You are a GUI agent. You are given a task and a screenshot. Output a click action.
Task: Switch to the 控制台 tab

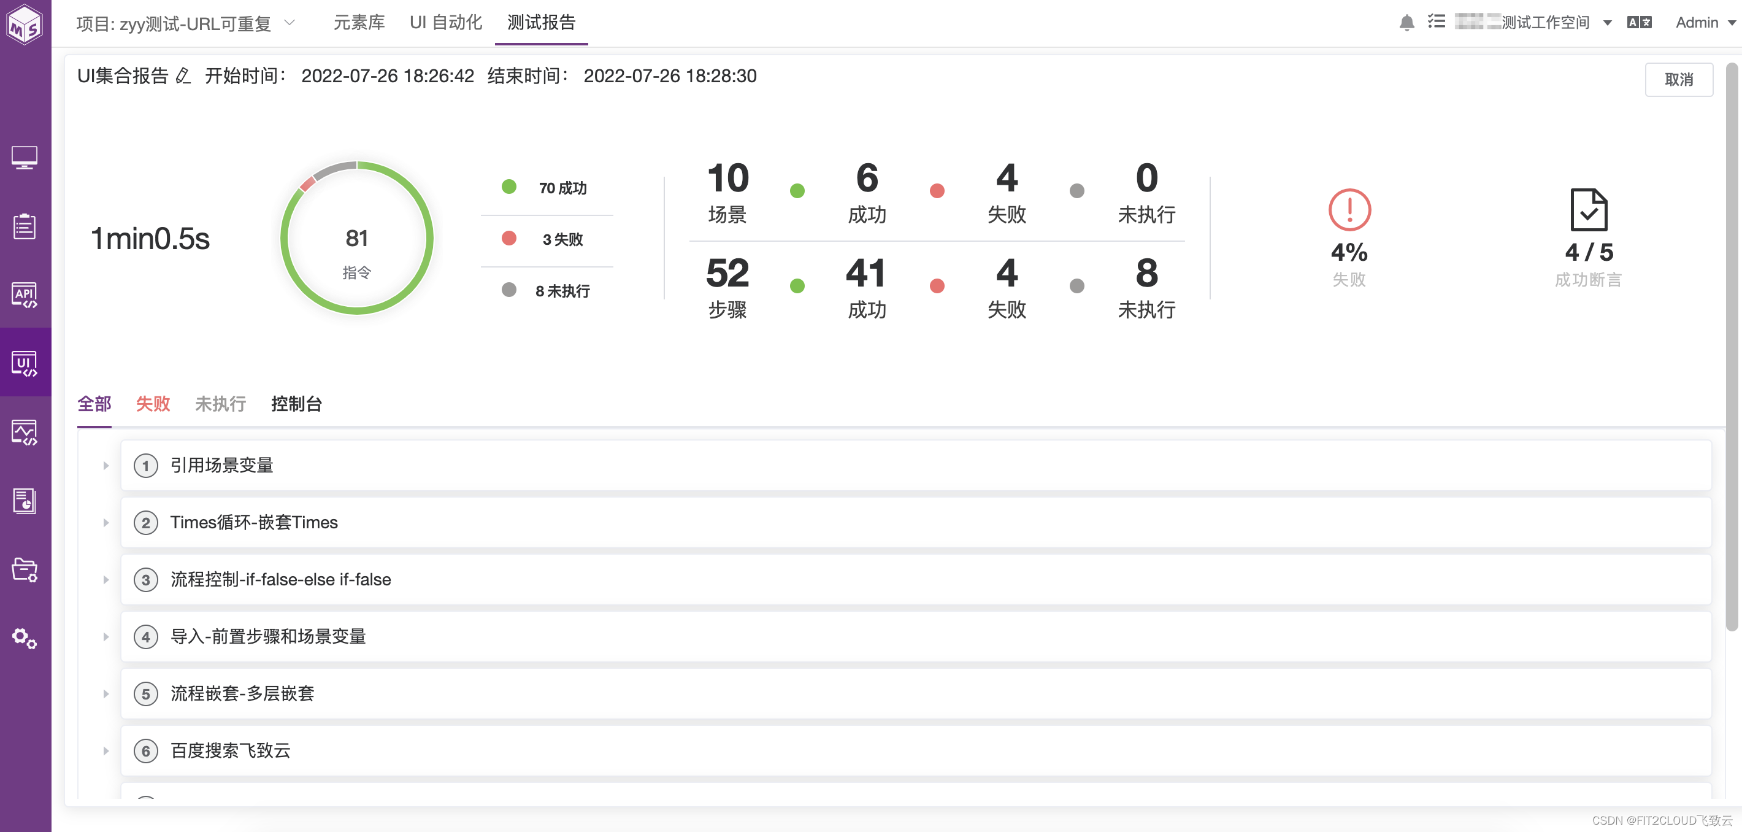[x=296, y=404]
